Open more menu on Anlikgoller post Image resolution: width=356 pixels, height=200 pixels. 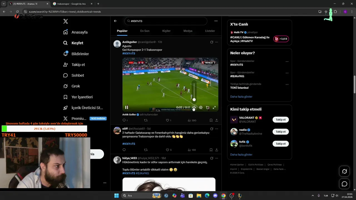(217, 42)
